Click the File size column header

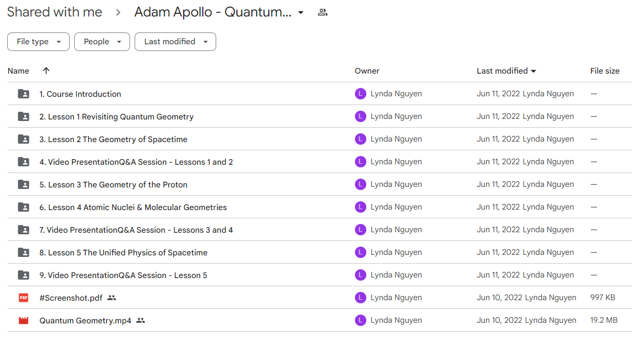click(605, 71)
